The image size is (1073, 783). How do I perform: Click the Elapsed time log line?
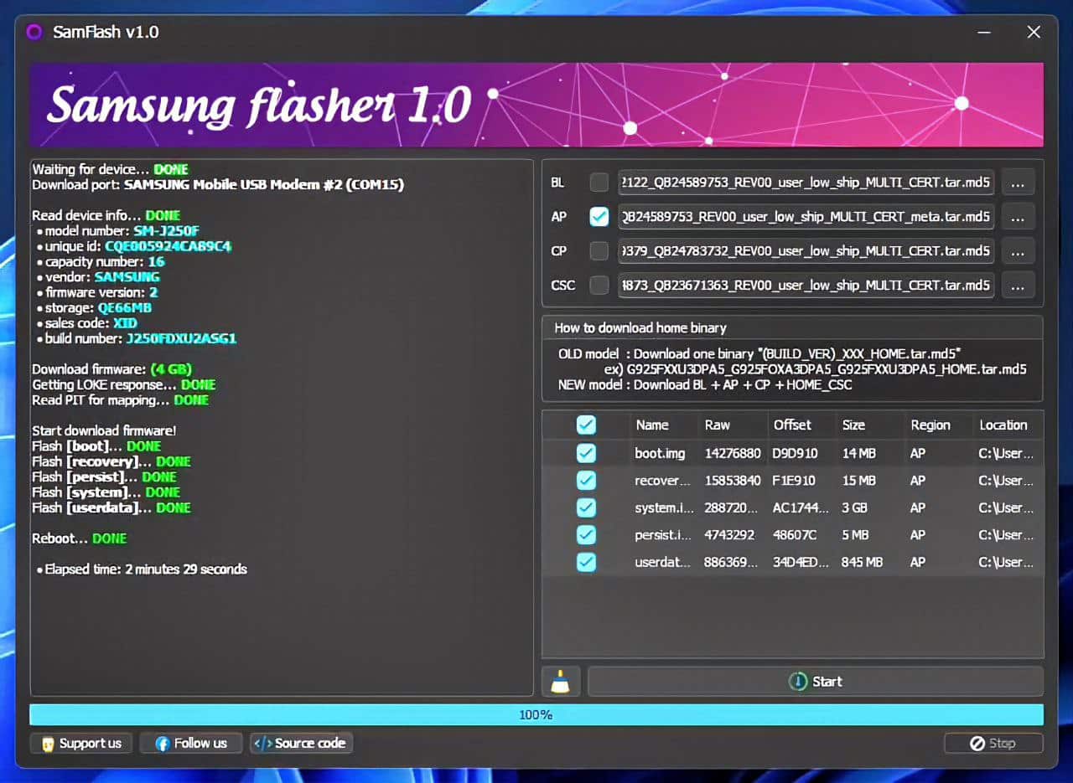(142, 569)
